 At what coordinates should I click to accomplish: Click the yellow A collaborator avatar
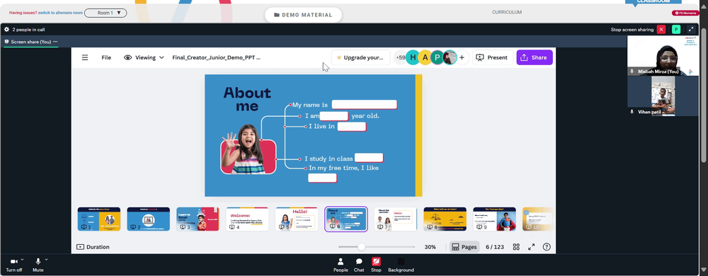(x=425, y=58)
